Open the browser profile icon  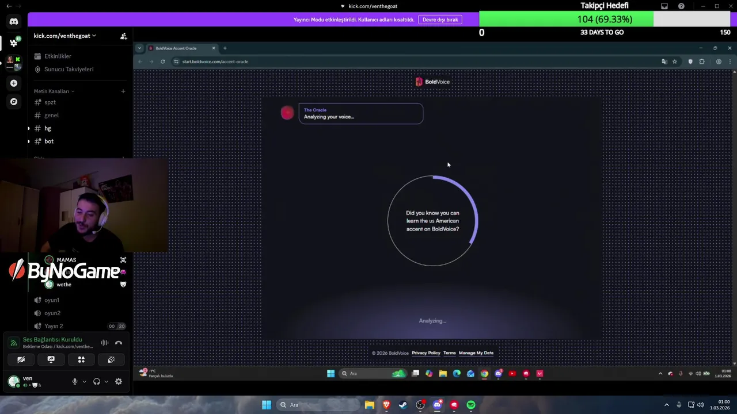719,62
